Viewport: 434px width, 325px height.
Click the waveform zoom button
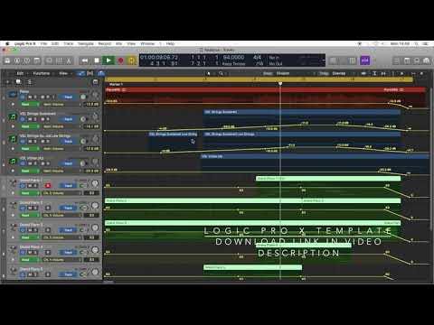coord(363,73)
